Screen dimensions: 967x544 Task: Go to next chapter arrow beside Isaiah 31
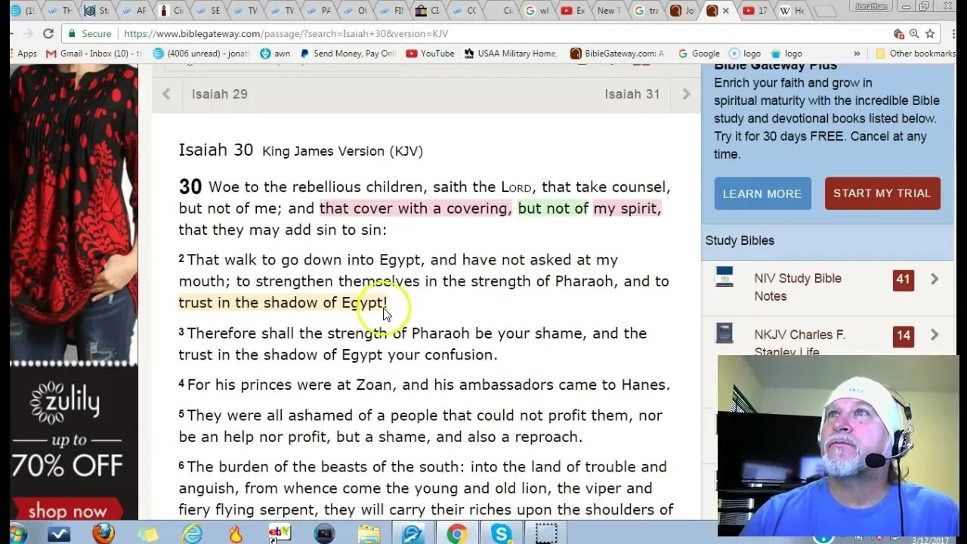(x=686, y=94)
